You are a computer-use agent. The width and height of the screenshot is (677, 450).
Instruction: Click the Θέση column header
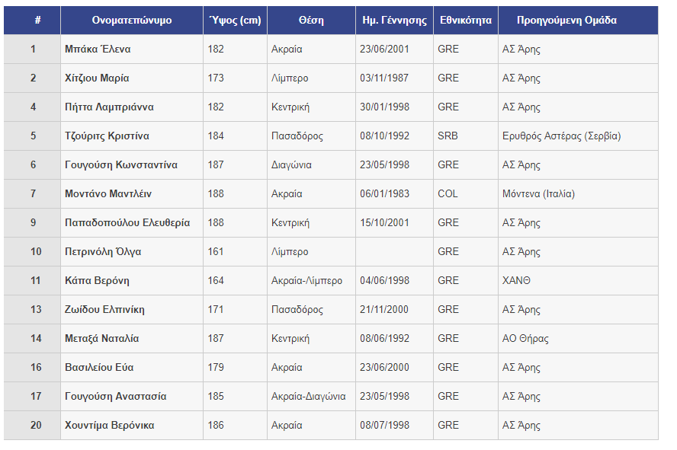pos(311,21)
